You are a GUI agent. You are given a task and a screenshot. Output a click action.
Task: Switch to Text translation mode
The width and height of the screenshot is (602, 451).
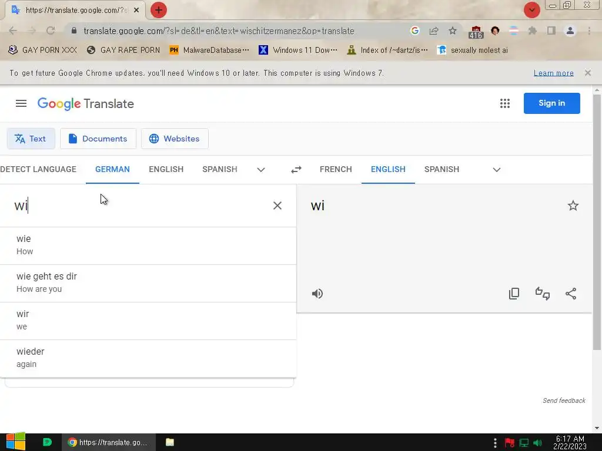(x=31, y=139)
